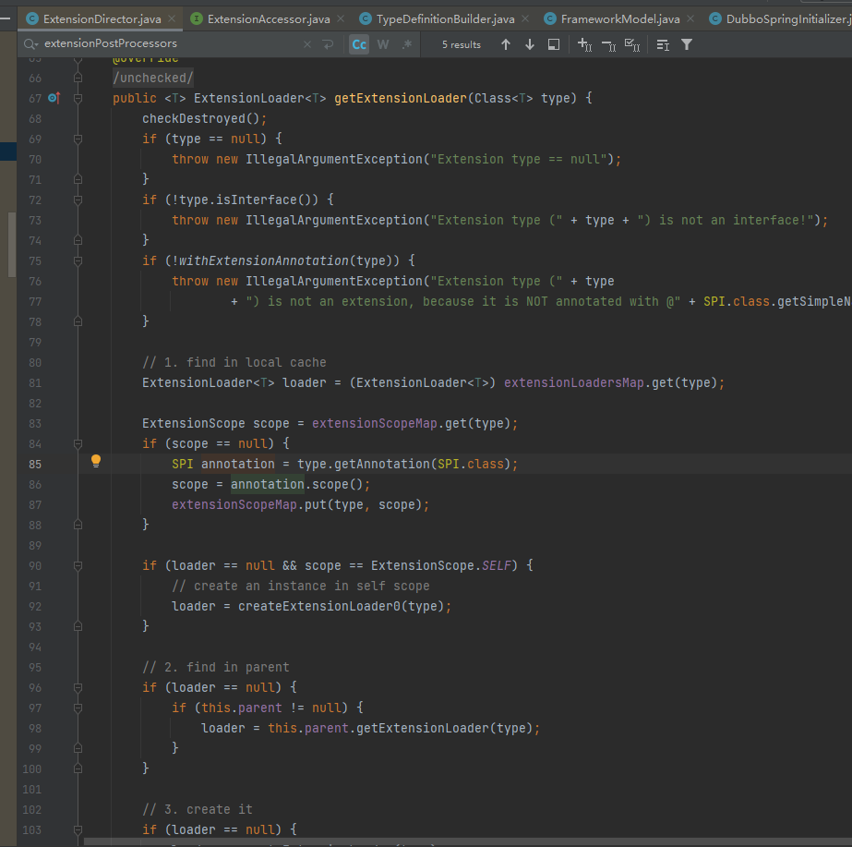
Task: Toggle the search-in-selection icon
Action: (x=663, y=44)
